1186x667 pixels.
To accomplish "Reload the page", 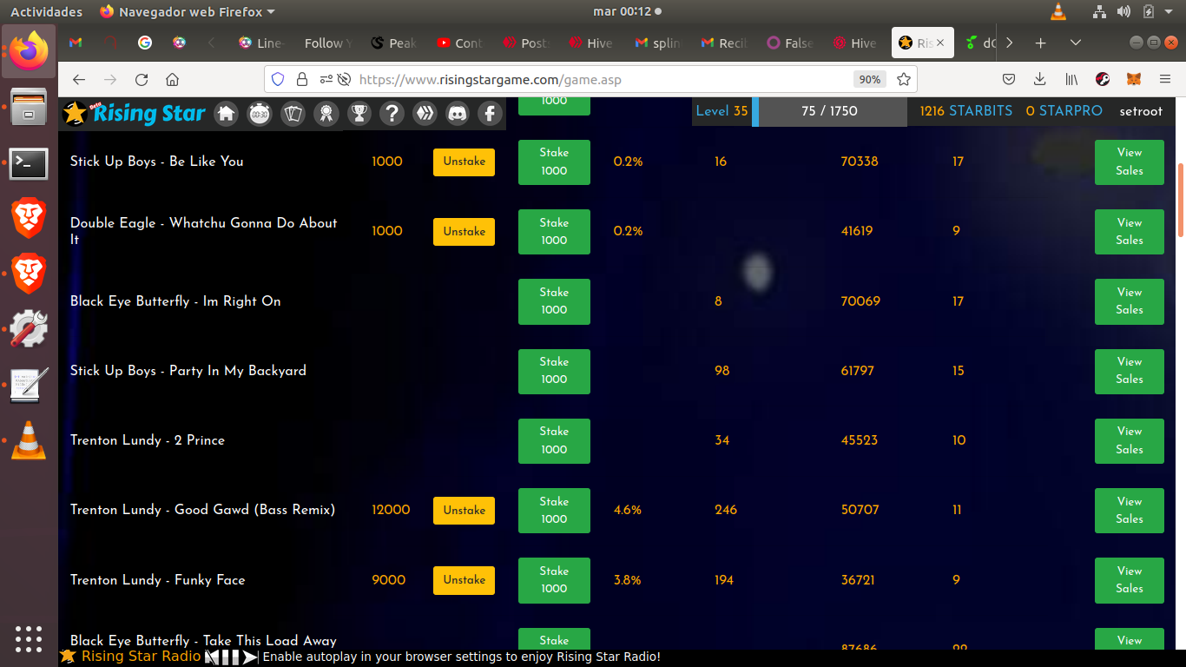I will [x=142, y=79].
